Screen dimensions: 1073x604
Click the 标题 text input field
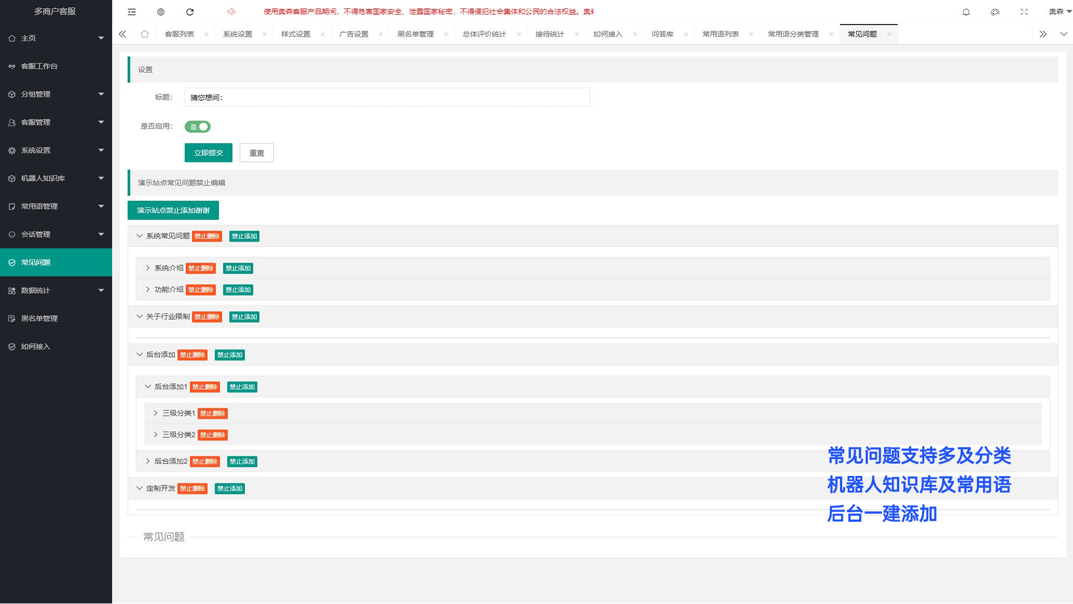click(387, 97)
